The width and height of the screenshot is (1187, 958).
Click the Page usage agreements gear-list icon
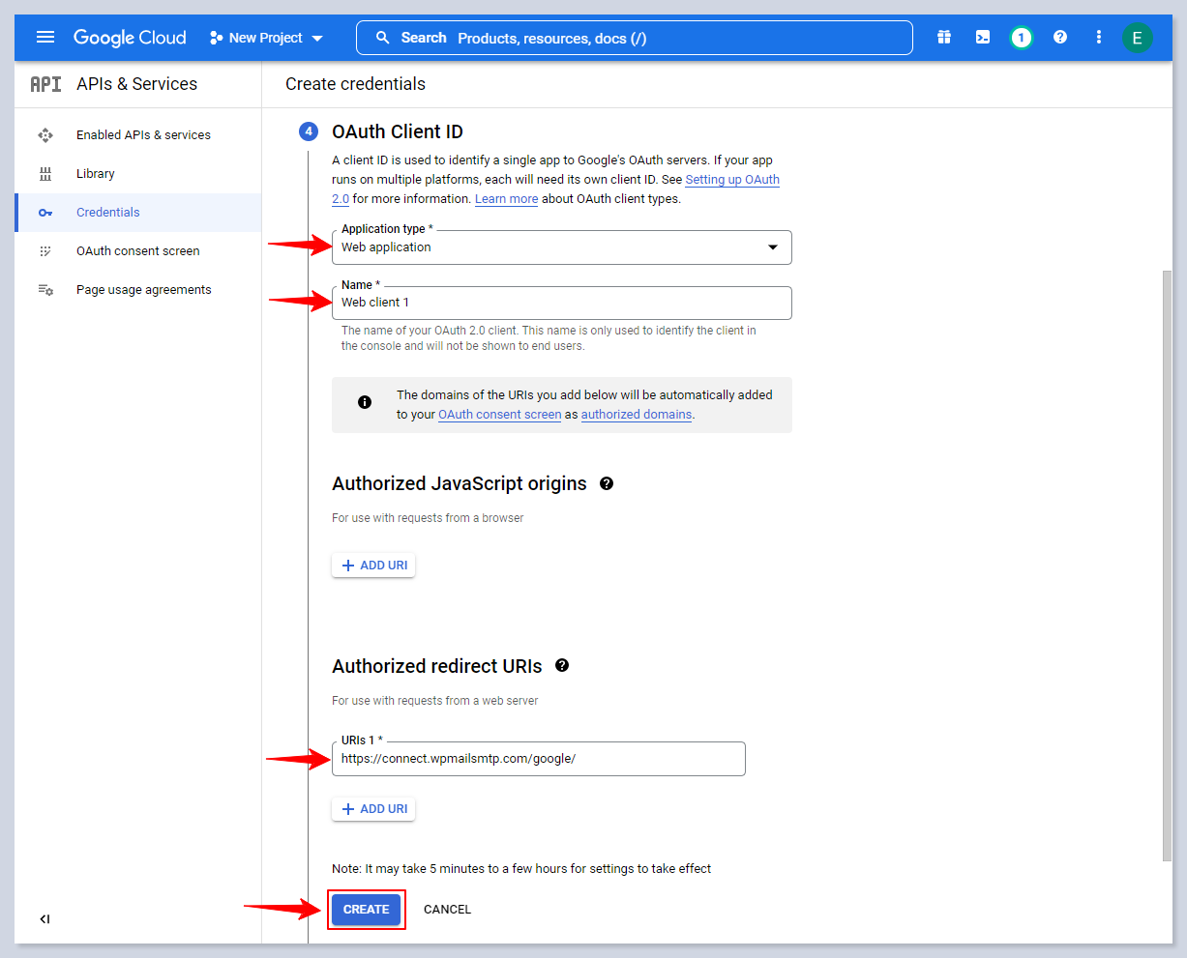[x=45, y=290]
